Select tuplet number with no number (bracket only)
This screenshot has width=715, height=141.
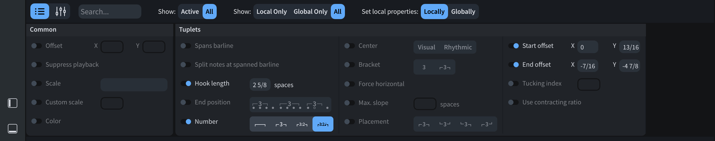[260, 124]
